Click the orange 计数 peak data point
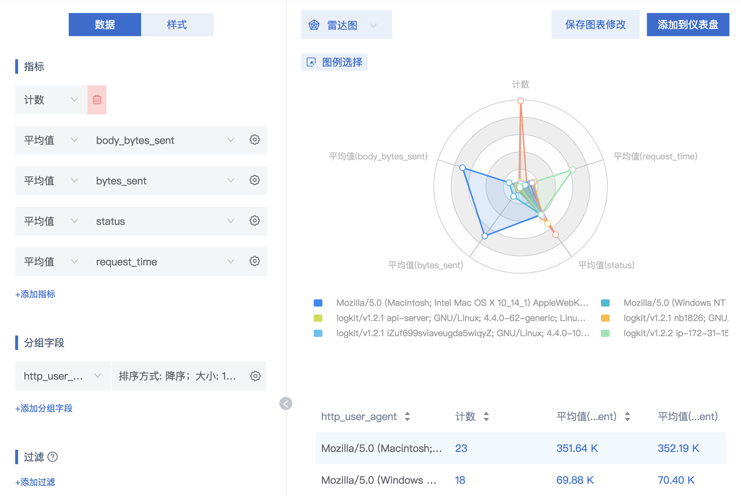This screenshot has height=496, width=741. point(521,101)
